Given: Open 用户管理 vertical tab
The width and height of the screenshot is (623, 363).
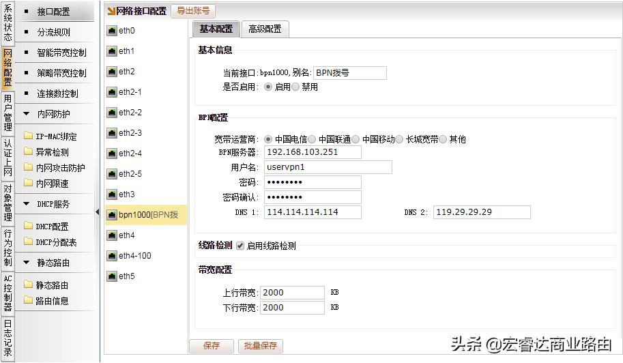Looking at the screenshot, I should 8,113.
